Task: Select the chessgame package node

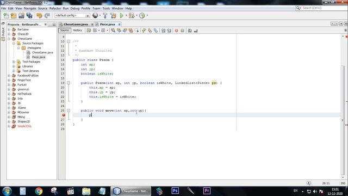Action: (x=34, y=48)
